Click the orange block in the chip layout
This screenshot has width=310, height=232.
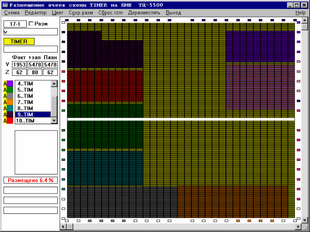tap(233, 202)
